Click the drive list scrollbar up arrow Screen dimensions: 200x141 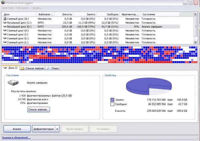point(196,14)
